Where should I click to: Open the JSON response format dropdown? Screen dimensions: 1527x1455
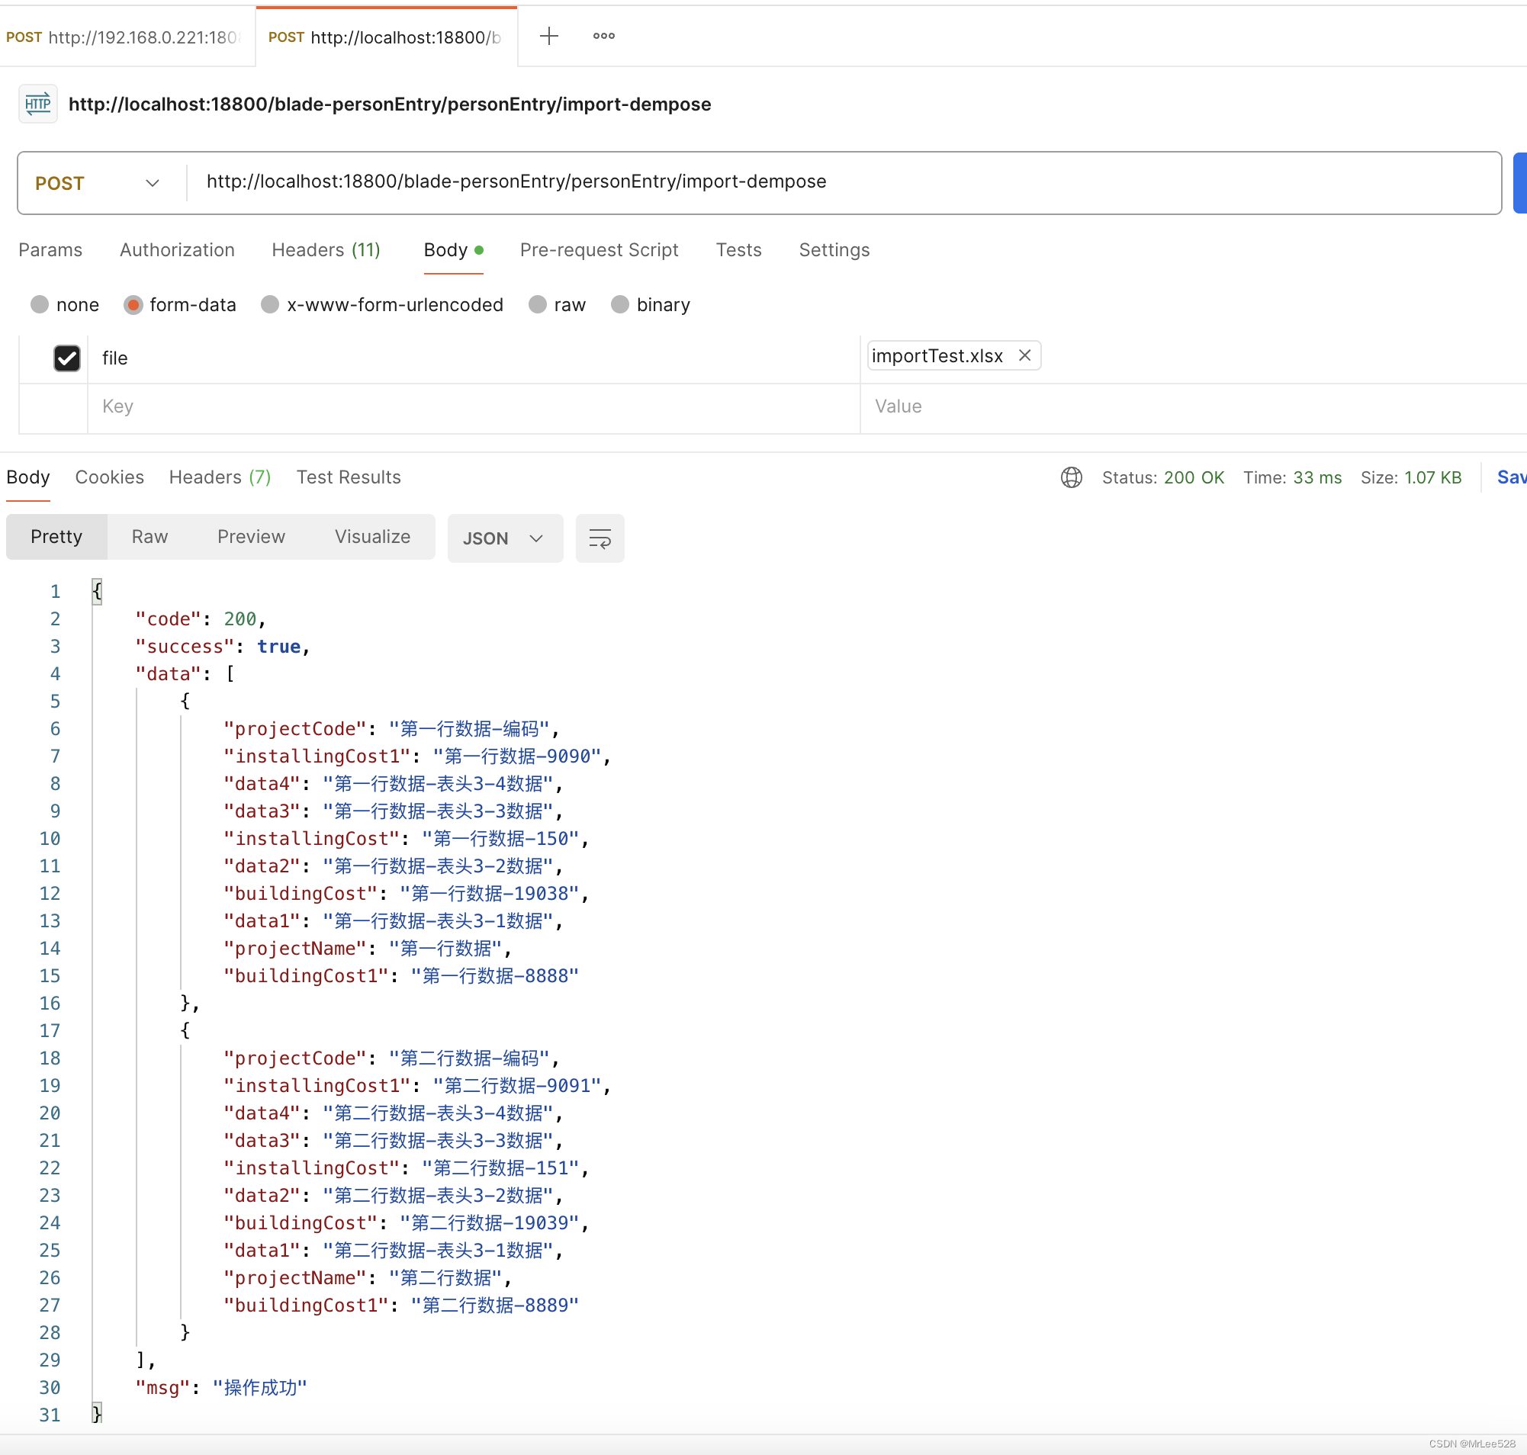(x=504, y=538)
